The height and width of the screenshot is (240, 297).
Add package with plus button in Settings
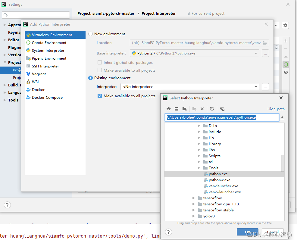[x=286, y=41]
